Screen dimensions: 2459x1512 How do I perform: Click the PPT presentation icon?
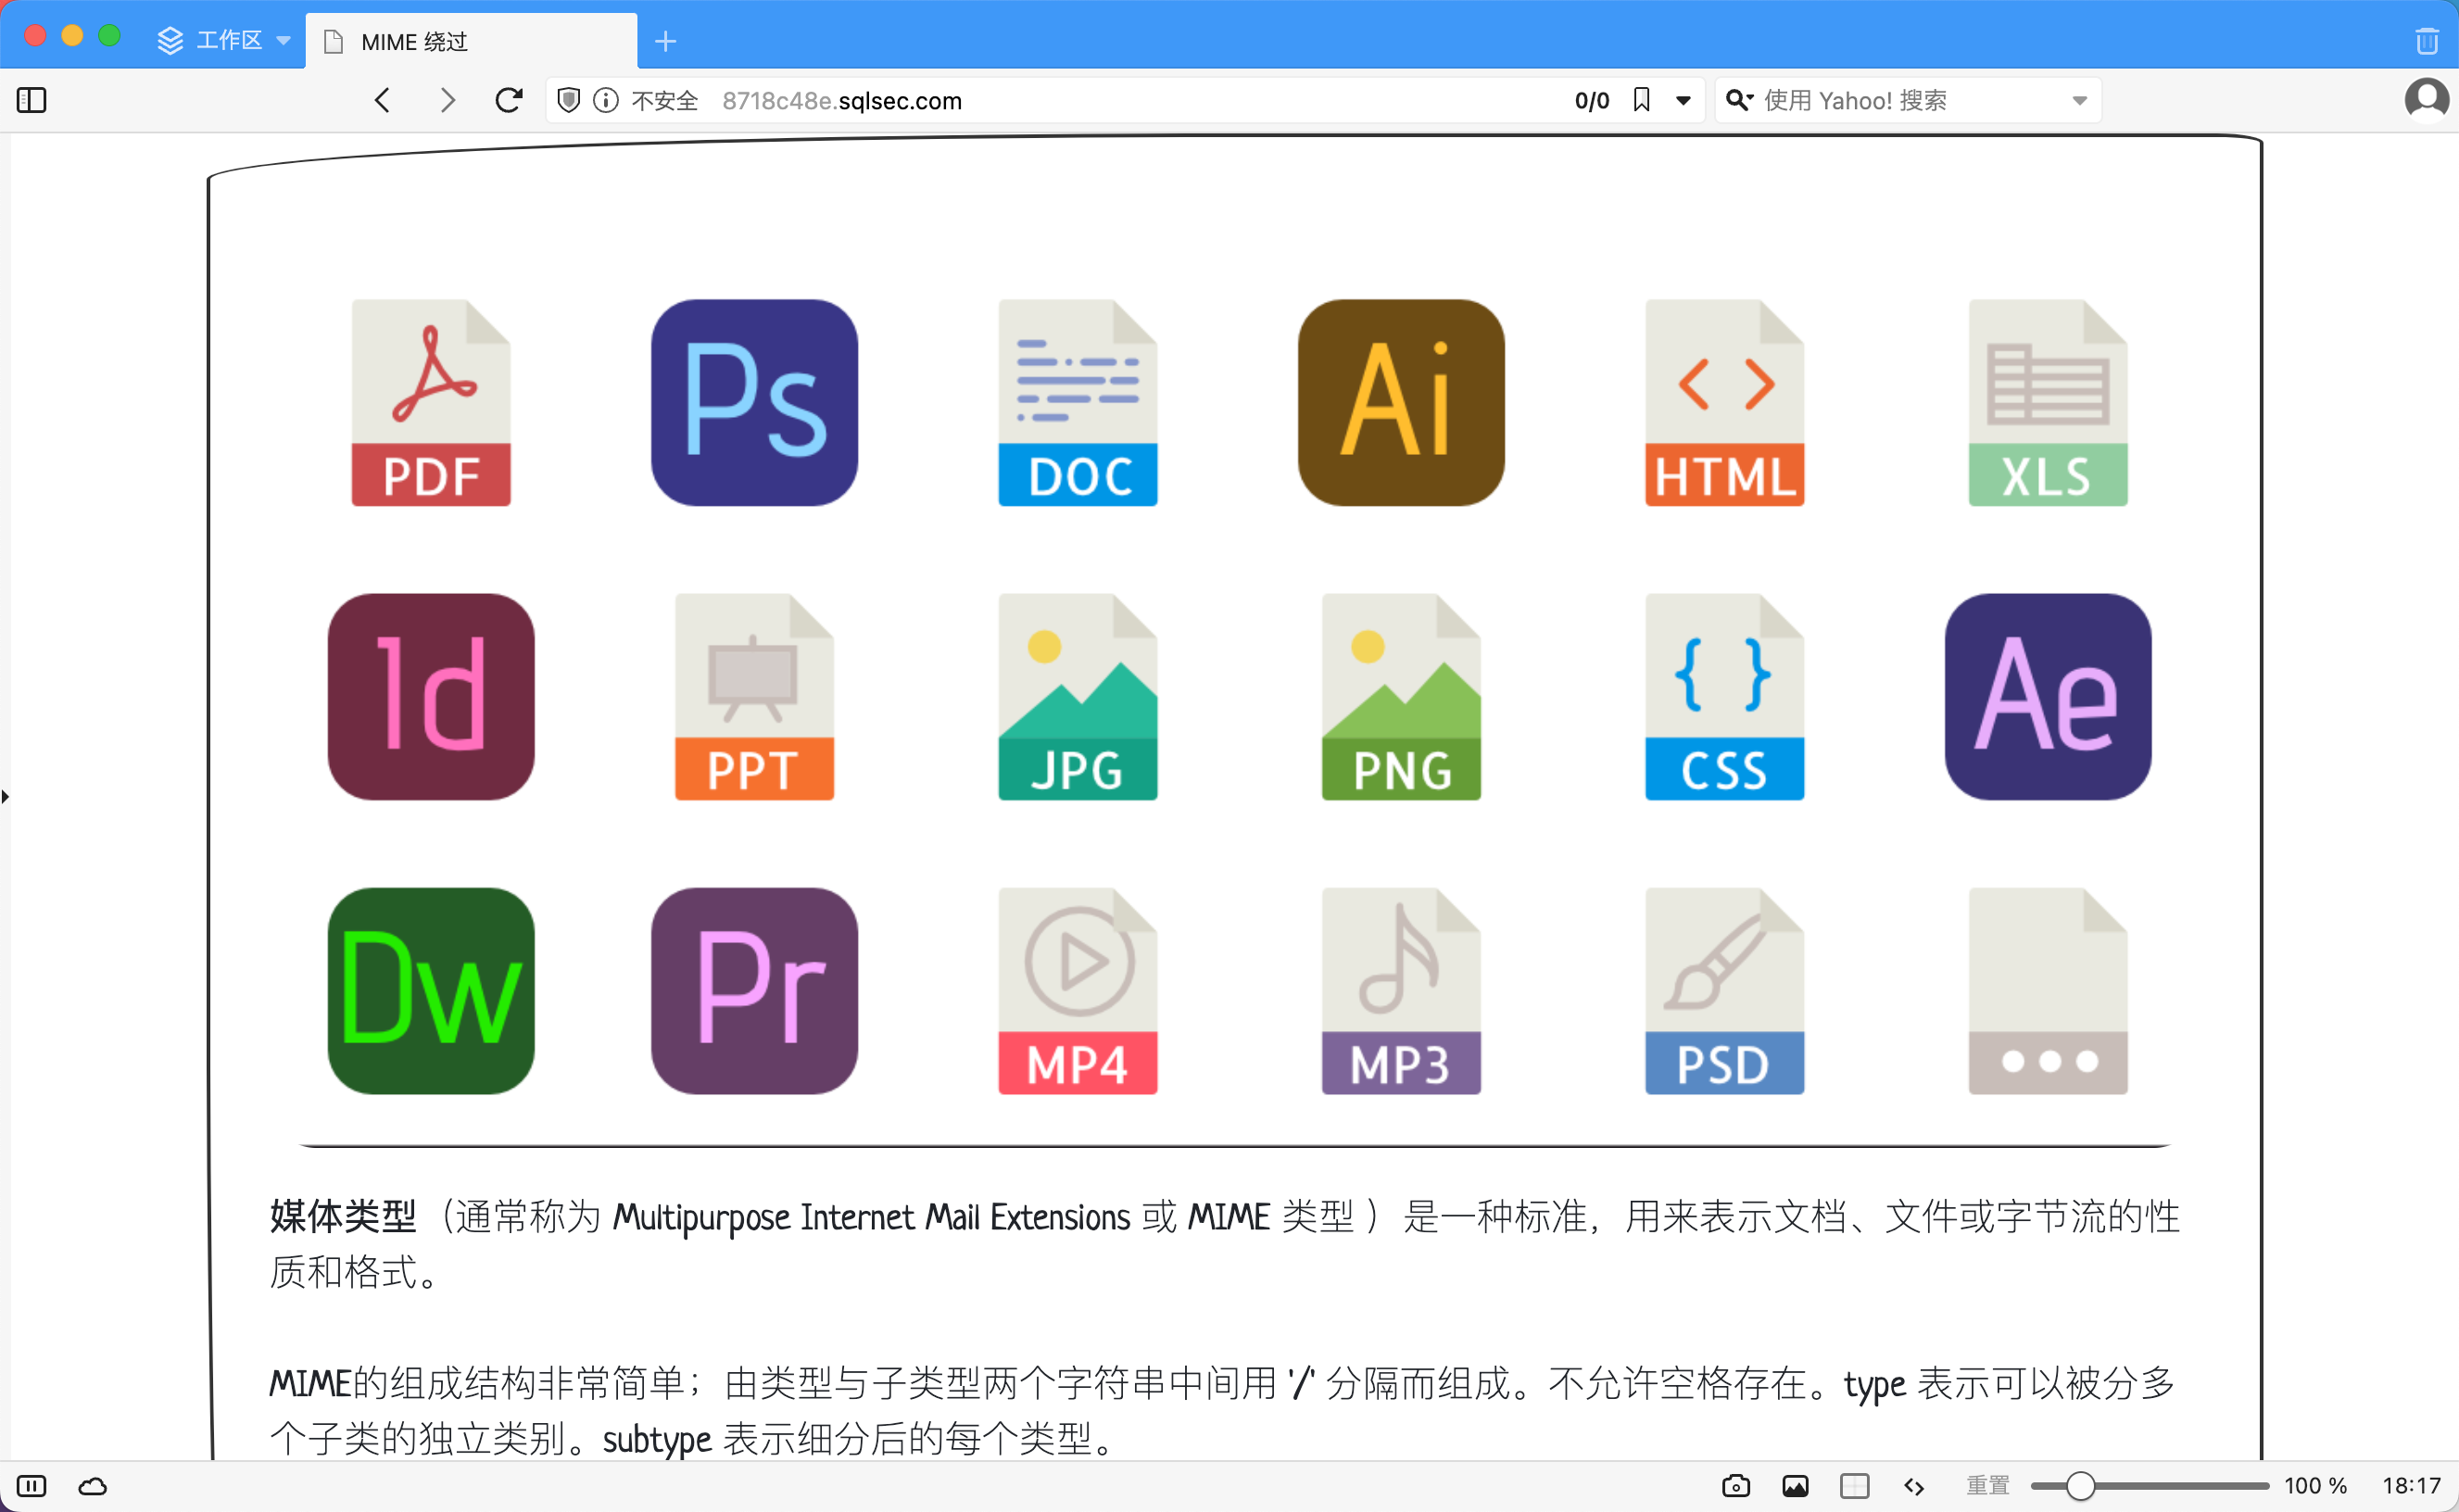pyautogui.click(x=754, y=697)
